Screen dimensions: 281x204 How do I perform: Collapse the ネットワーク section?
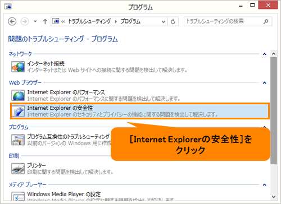coord(264,54)
